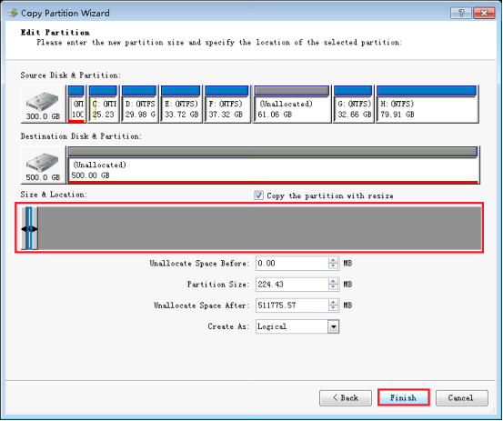Click the help question mark button
This screenshot has width=503, height=421.
461,13
